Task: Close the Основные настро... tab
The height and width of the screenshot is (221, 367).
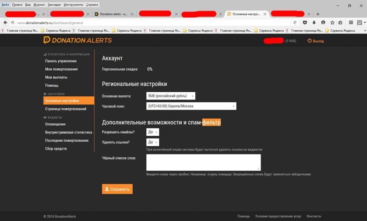Action: (x=265, y=14)
